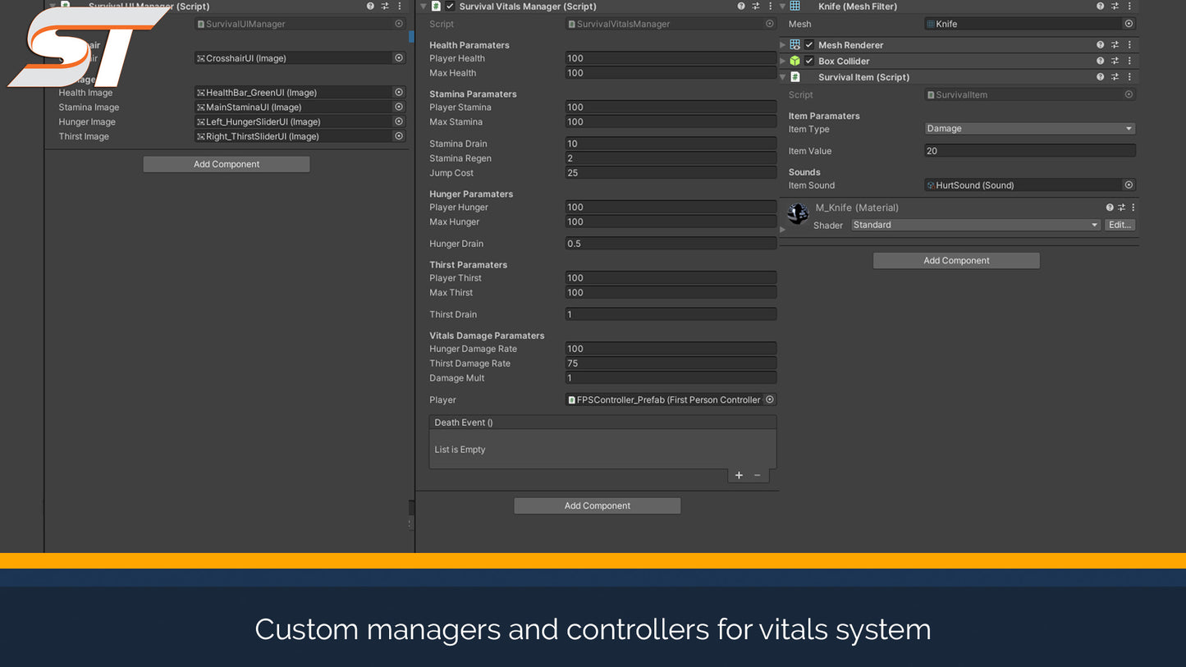The height and width of the screenshot is (667, 1186).
Task: Click the minus button on Death Event list
Action: [x=757, y=475]
